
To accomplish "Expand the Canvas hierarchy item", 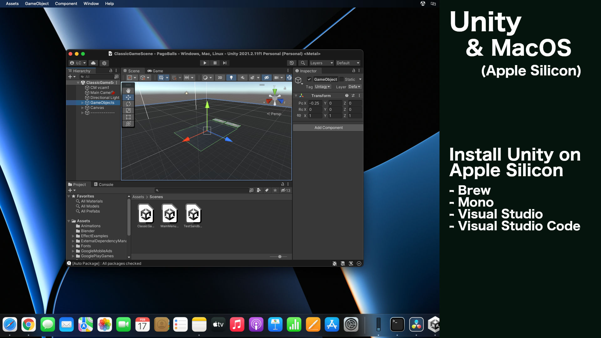I will point(83,108).
